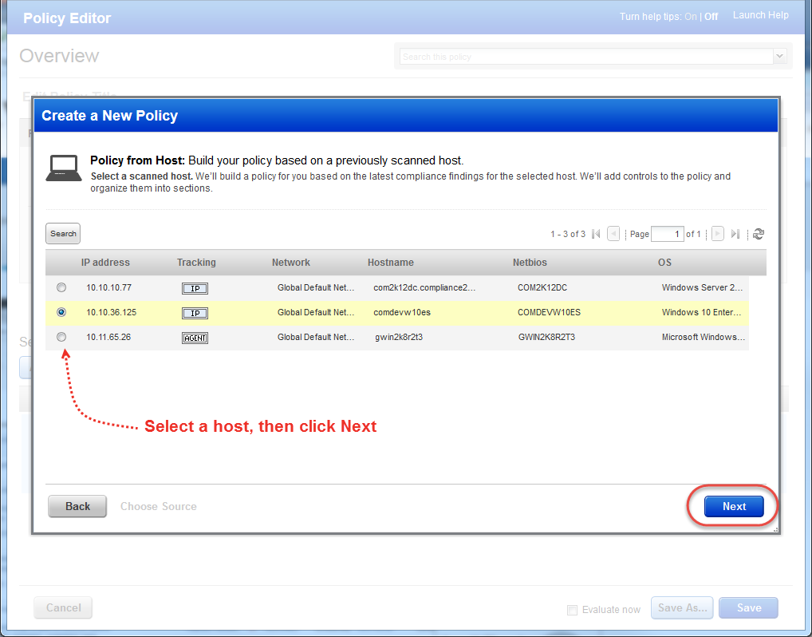This screenshot has width=812, height=637.
Task: Enable the Evaluate now checkbox
Action: 572,610
